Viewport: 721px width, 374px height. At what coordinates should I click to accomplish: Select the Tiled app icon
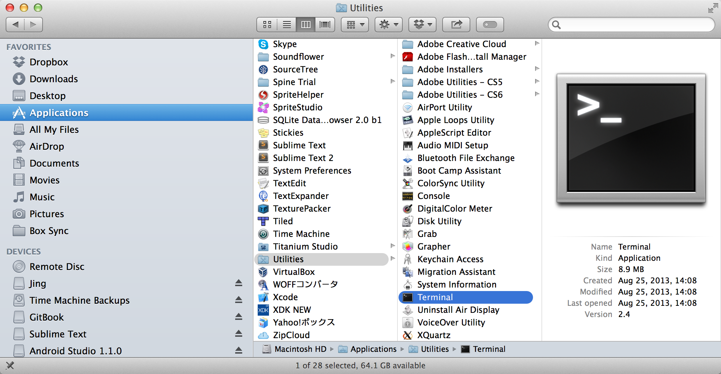pyautogui.click(x=263, y=221)
